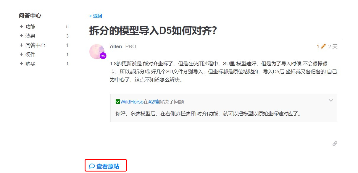Click the PRO label next to Allen
Viewport: 358px width, 173px height.
[131, 46]
